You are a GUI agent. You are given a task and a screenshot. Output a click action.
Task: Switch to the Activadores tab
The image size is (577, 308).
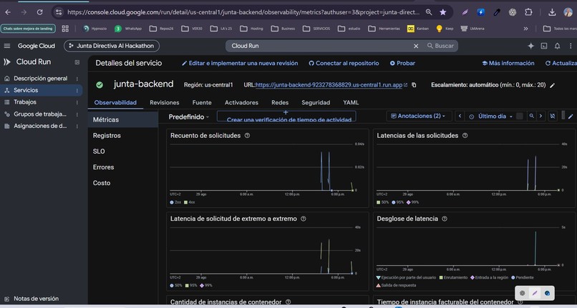(x=241, y=102)
